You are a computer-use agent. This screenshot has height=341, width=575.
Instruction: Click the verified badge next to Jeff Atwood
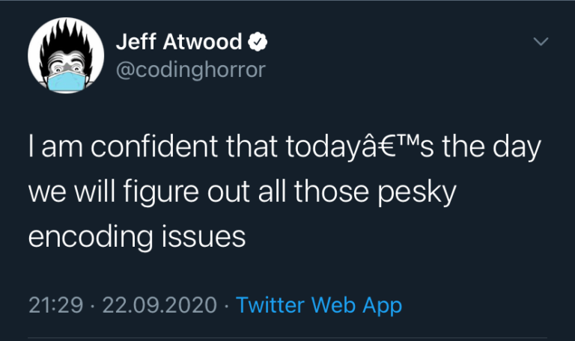point(258,43)
